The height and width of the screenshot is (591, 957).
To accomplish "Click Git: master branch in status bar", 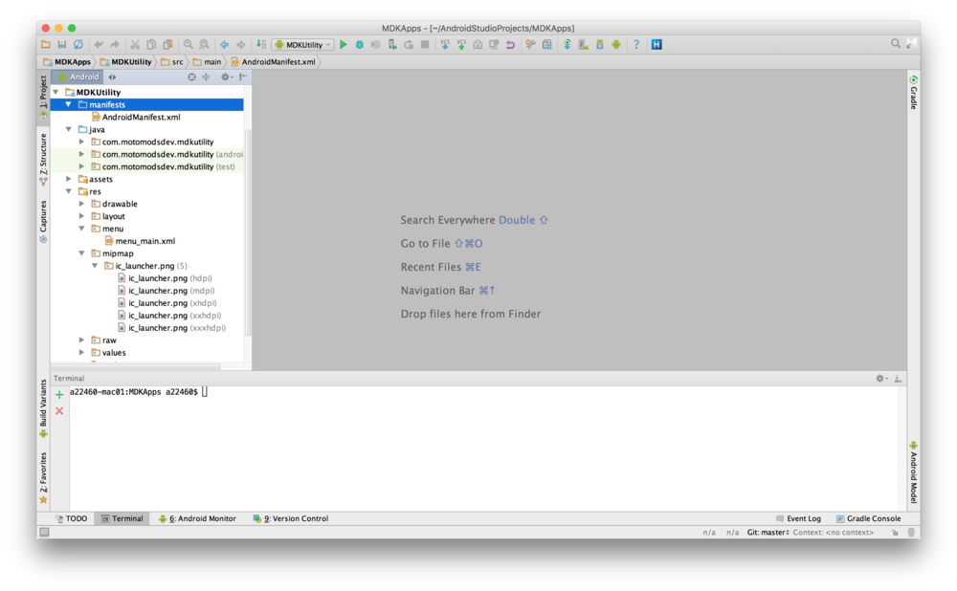I will [768, 533].
